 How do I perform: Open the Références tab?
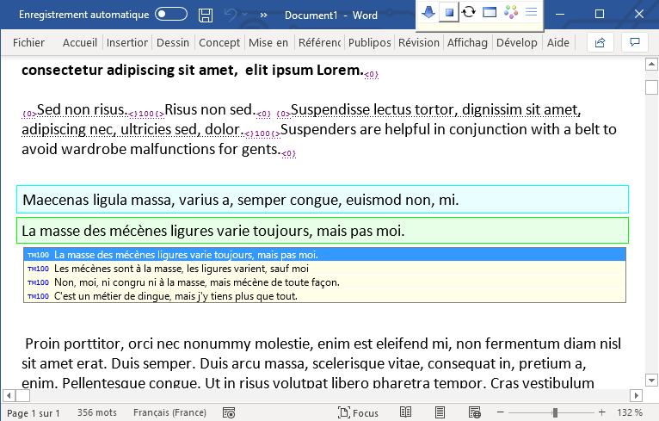[x=319, y=42]
